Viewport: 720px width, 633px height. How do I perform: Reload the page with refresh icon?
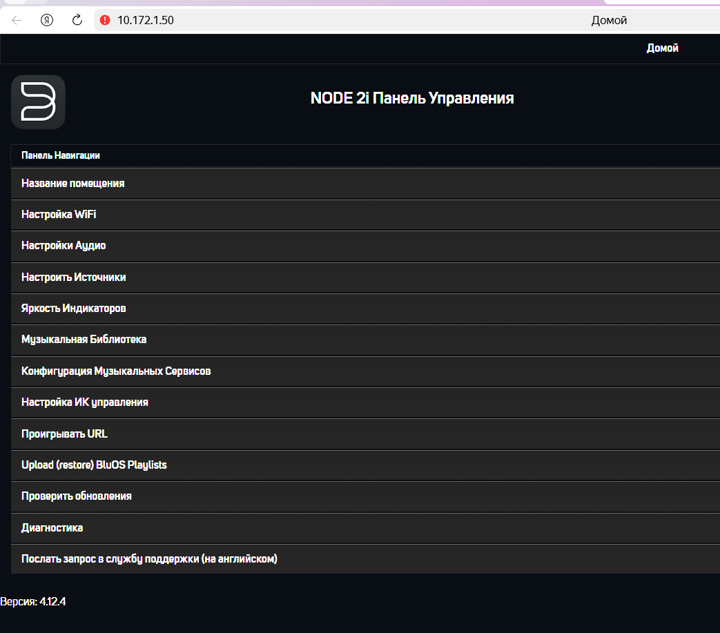pos(77,20)
